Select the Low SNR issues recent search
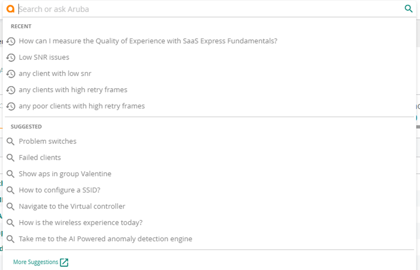This screenshot has height=270, width=420. pyautogui.click(x=44, y=57)
